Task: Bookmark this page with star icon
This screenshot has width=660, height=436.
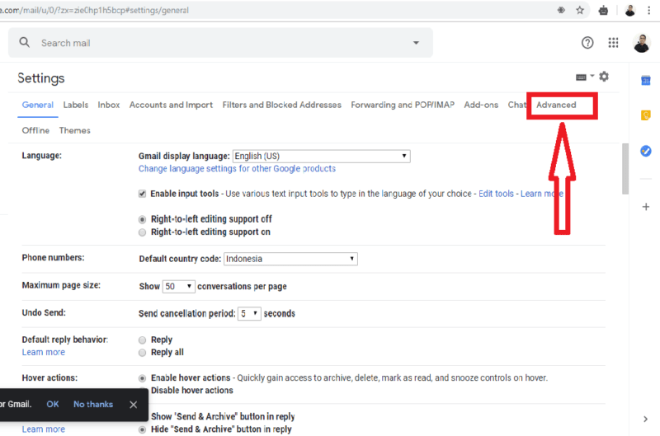Action: tap(580, 10)
